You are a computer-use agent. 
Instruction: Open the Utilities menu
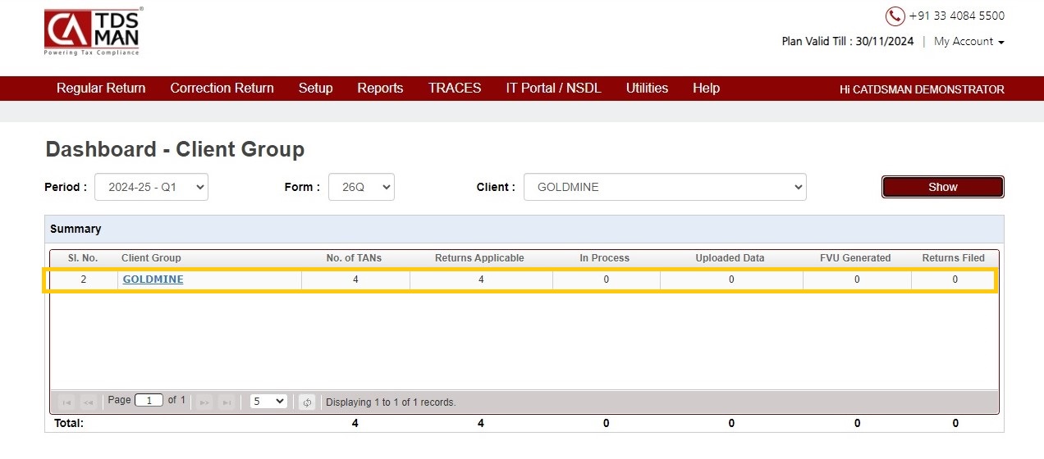click(x=647, y=89)
